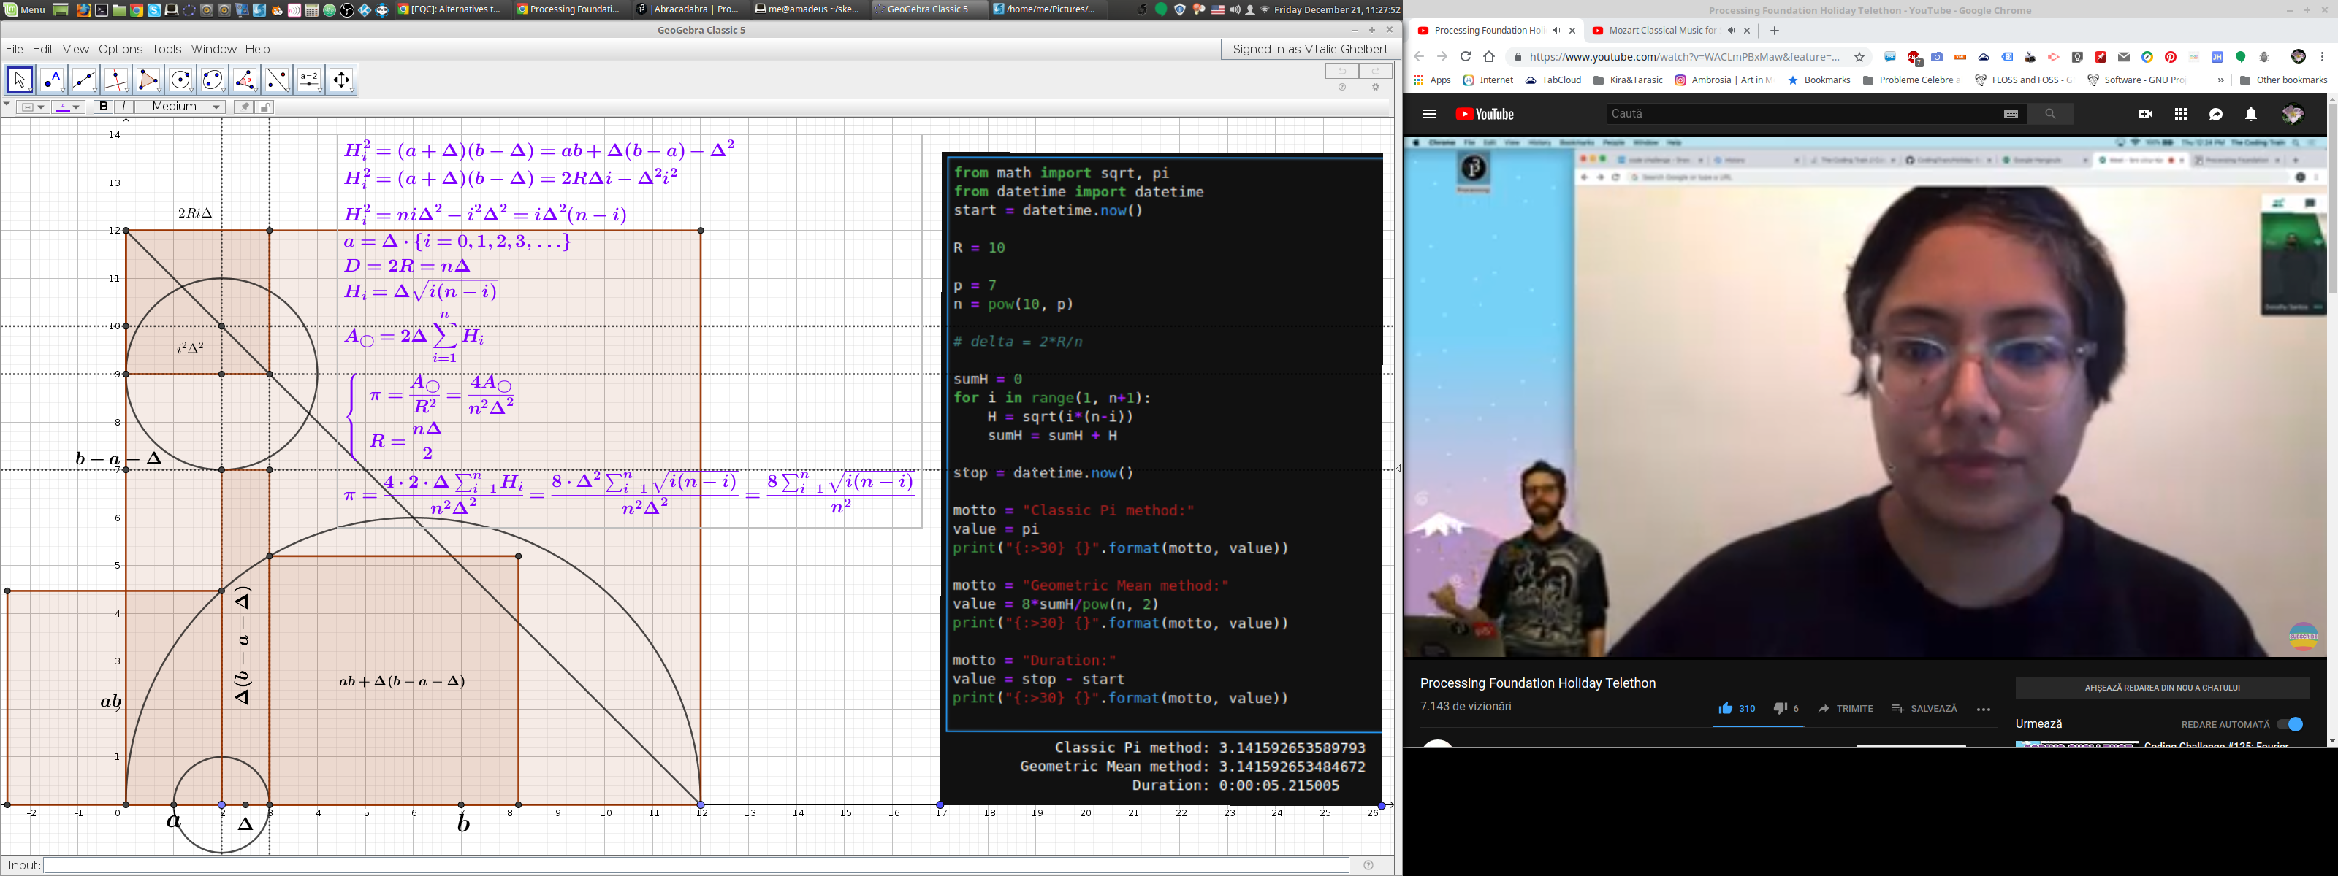Image resolution: width=2338 pixels, height=876 pixels.
Task: Open the YouTube notifications bell
Action: coord(2252,115)
